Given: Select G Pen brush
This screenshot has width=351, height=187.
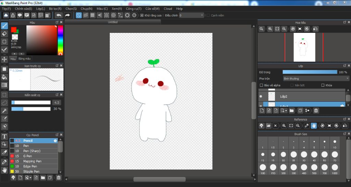Looking at the screenshot, I should pyautogui.click(x=34, y=156).
